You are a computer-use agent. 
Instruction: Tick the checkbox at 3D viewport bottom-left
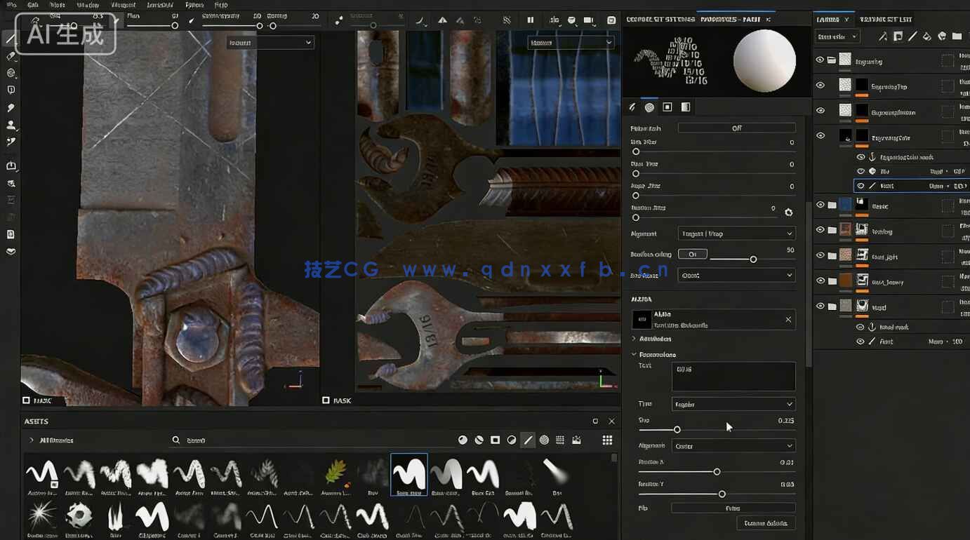click(x=26, y=400)
